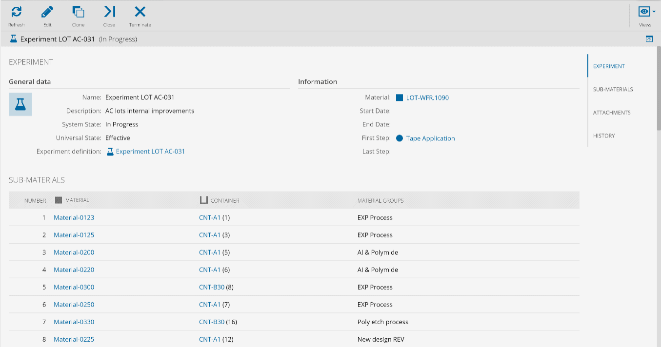The height and width of the screenshot is (347, 661).
Task: Clone the experiment using Clone icon
Action: tap(78, 12)
